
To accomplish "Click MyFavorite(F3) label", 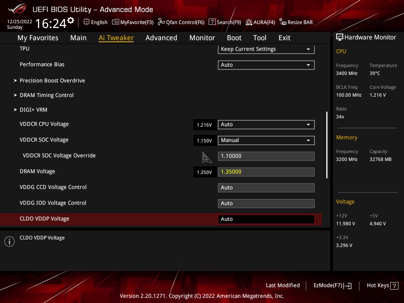I will [137, 22].
